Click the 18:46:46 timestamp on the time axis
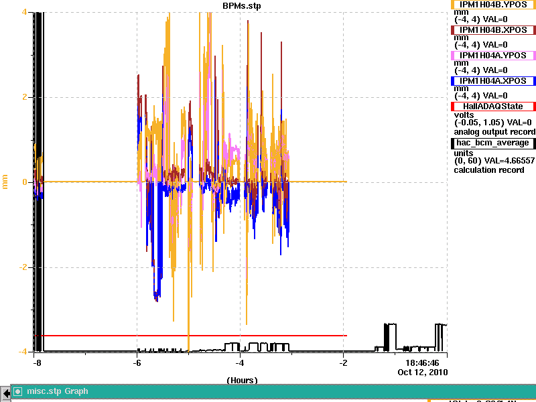 pyautogui.click(x=422, y=363)
